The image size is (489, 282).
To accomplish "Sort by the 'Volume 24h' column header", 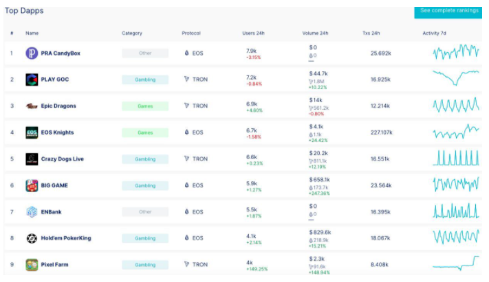I will pyautogui.click(x=315, y=33).
